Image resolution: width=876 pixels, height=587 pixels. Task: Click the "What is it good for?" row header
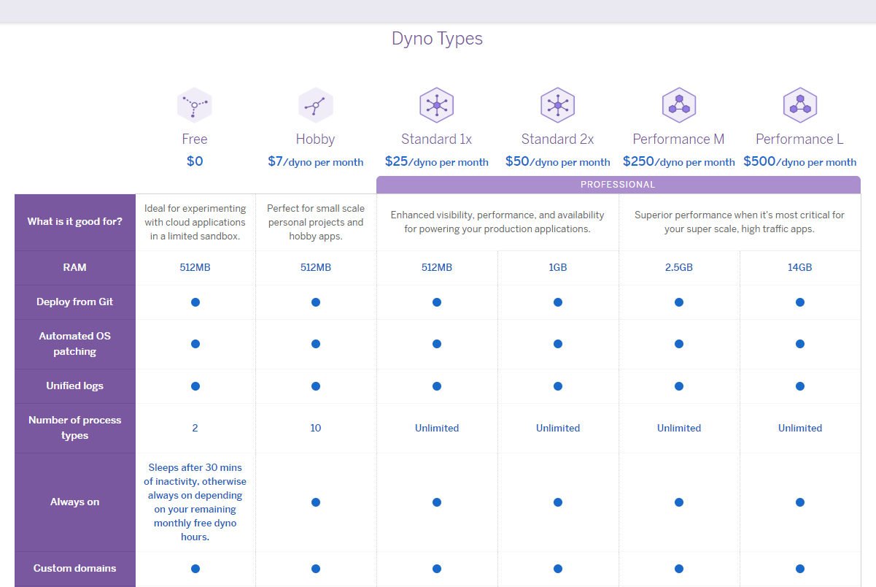(75, 222)
